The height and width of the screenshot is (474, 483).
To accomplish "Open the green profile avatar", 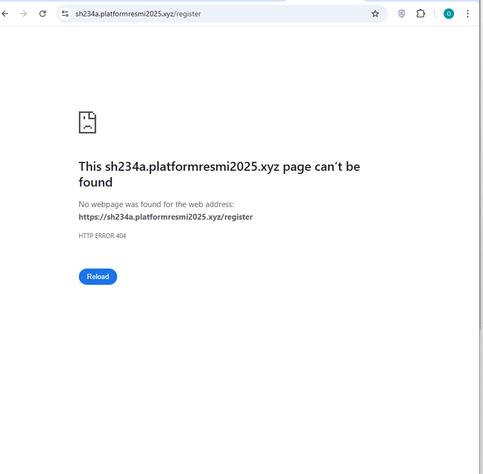I will tap(448, 14).
